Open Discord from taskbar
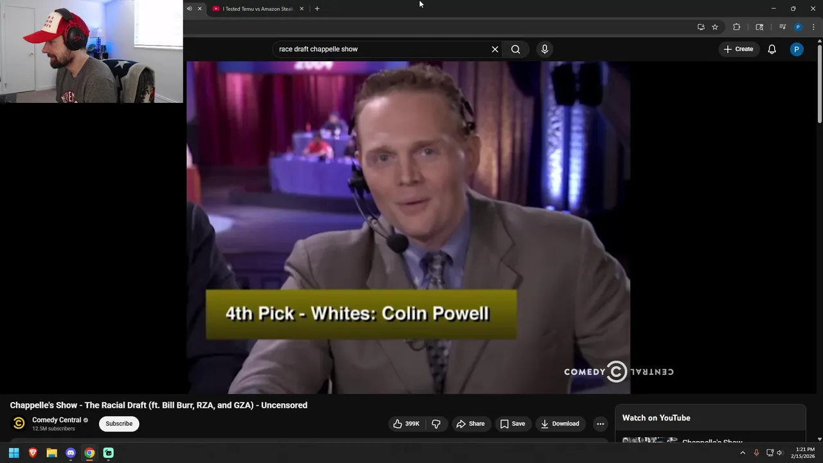 pos(71,453)
